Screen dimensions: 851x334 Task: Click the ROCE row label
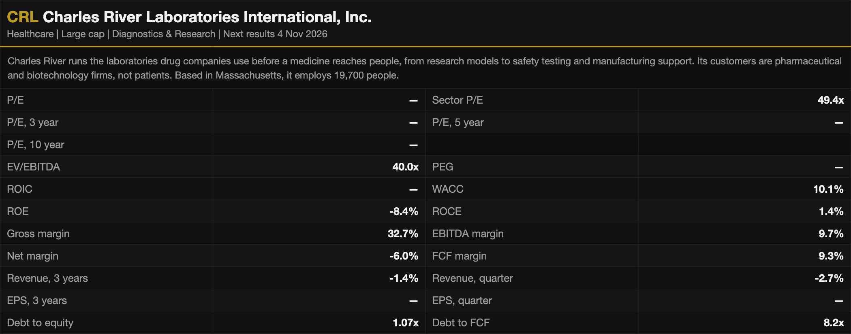pyautogui.click(x=447, y=211)
